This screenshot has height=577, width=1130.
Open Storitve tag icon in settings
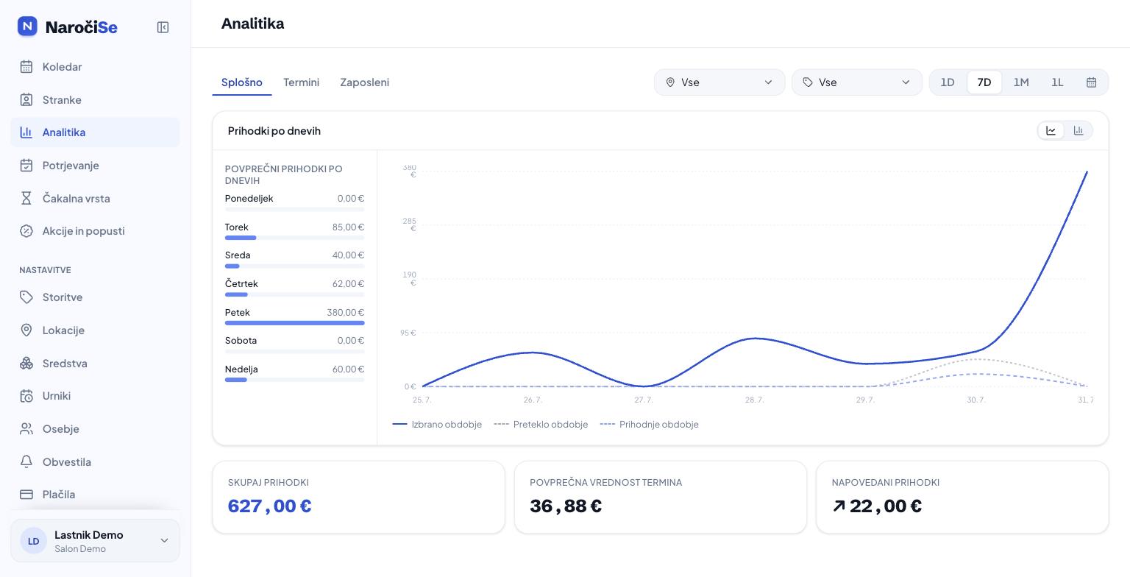click(26, 297)
